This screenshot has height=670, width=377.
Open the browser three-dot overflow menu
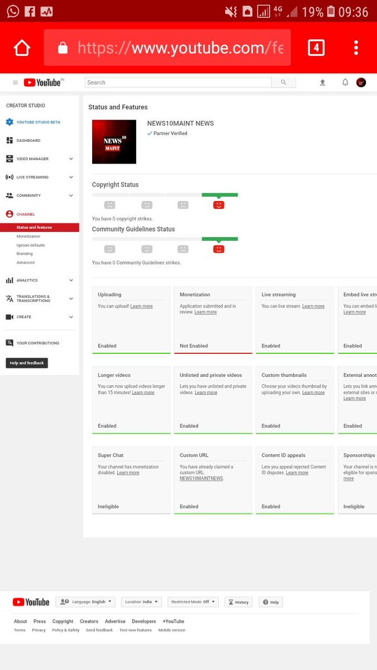356,48
